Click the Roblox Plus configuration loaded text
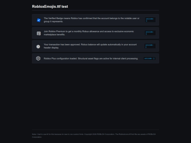The height and width of the screenshot is (143, 191). [x=91, y=59]
